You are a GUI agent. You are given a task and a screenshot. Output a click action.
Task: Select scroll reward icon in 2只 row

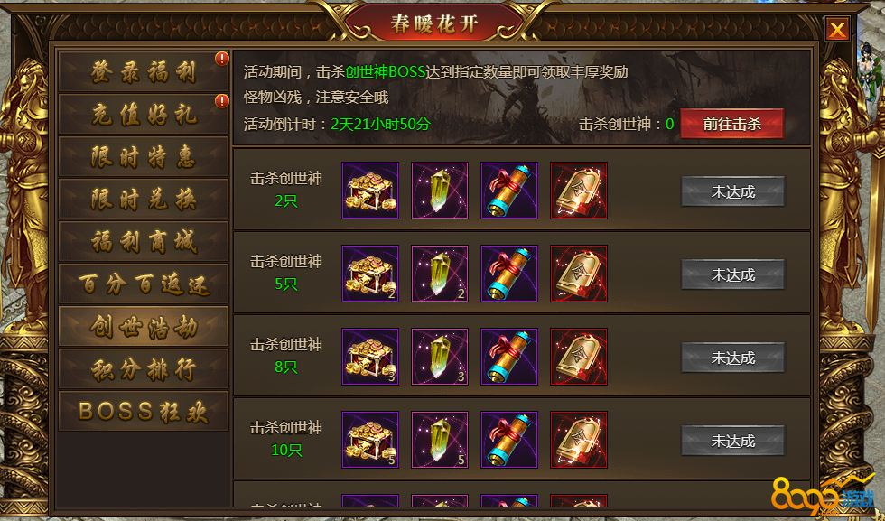(x=509, y=191)
